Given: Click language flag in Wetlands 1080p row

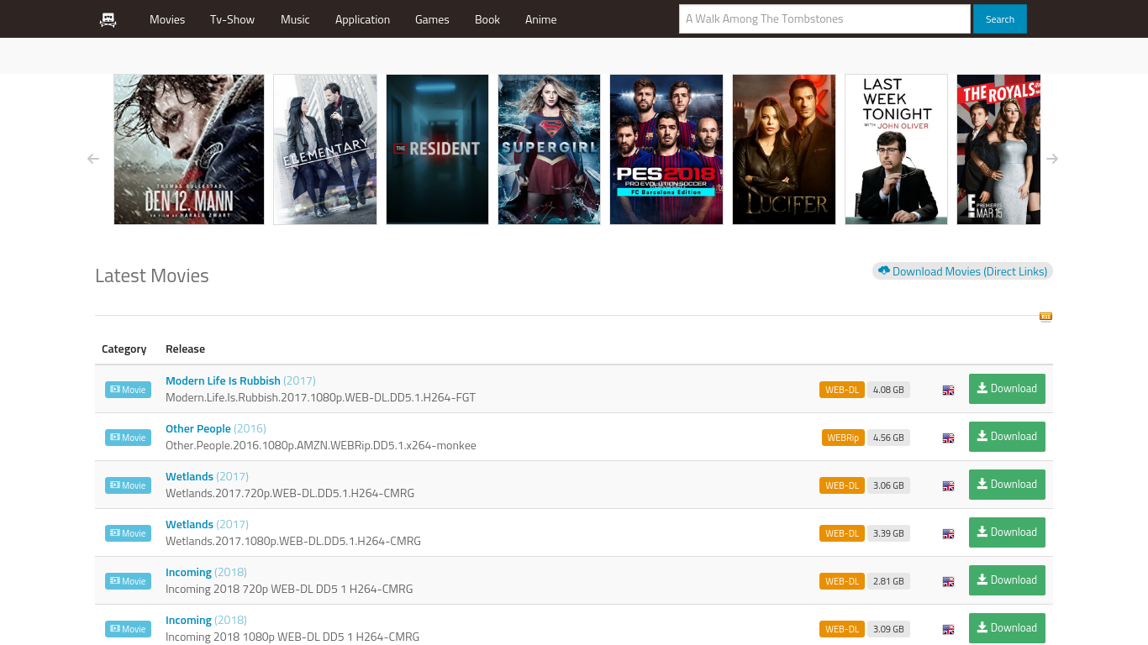Looking at the screenshot, I should [x=948, y=533].
